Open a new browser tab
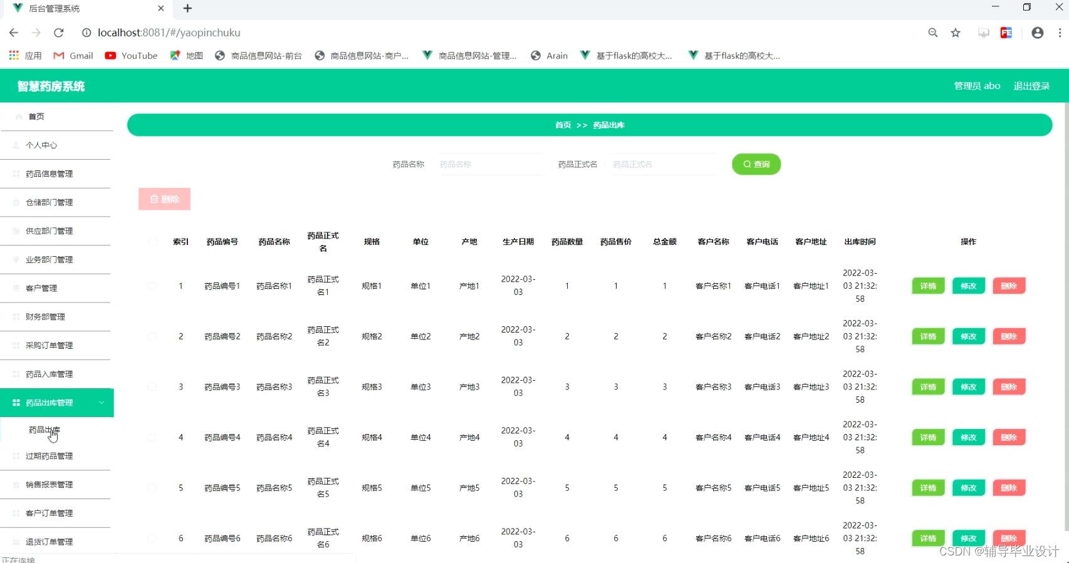1069x563 pixels. tap(187, 8)
